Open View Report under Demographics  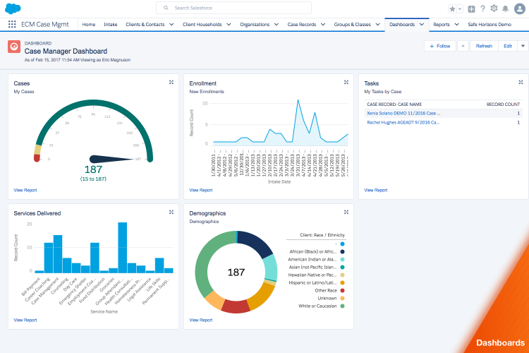tap(201, 320)
